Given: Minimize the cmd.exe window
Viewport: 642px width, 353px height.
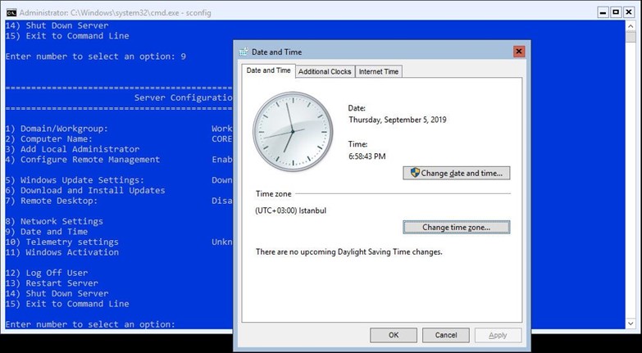Looking at the screenshot, I should tap(603, 12).
